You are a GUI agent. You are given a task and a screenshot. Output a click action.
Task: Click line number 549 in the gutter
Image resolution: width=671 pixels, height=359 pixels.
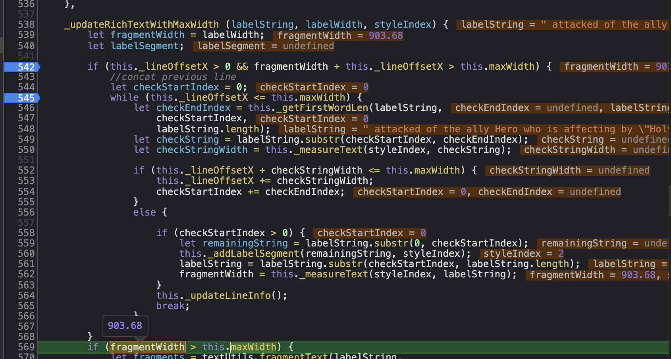point(26,139)
